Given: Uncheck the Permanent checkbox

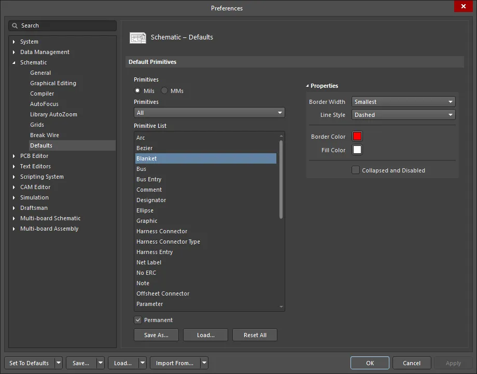Looking at the screenshot, I should coord(138,320).
